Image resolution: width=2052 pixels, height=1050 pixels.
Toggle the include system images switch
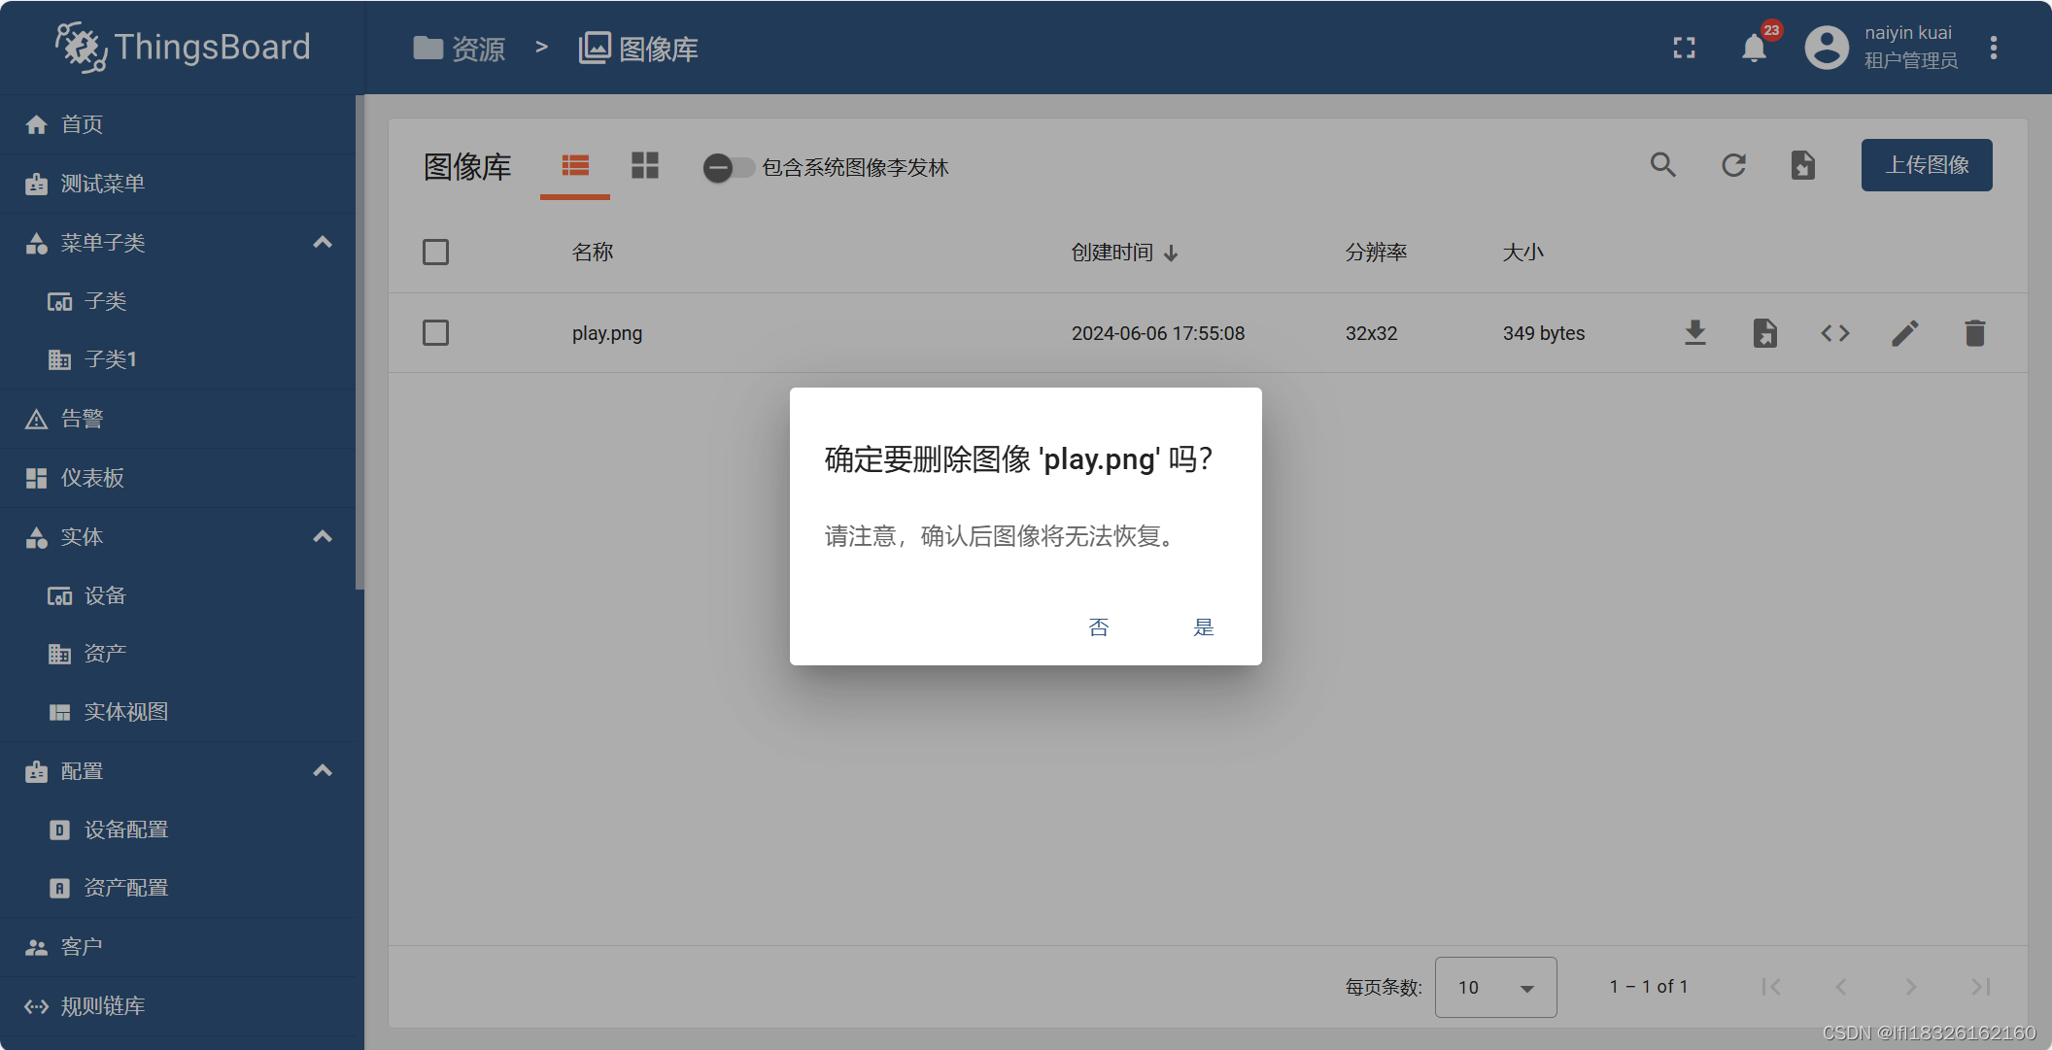click(x=729, y=168)
